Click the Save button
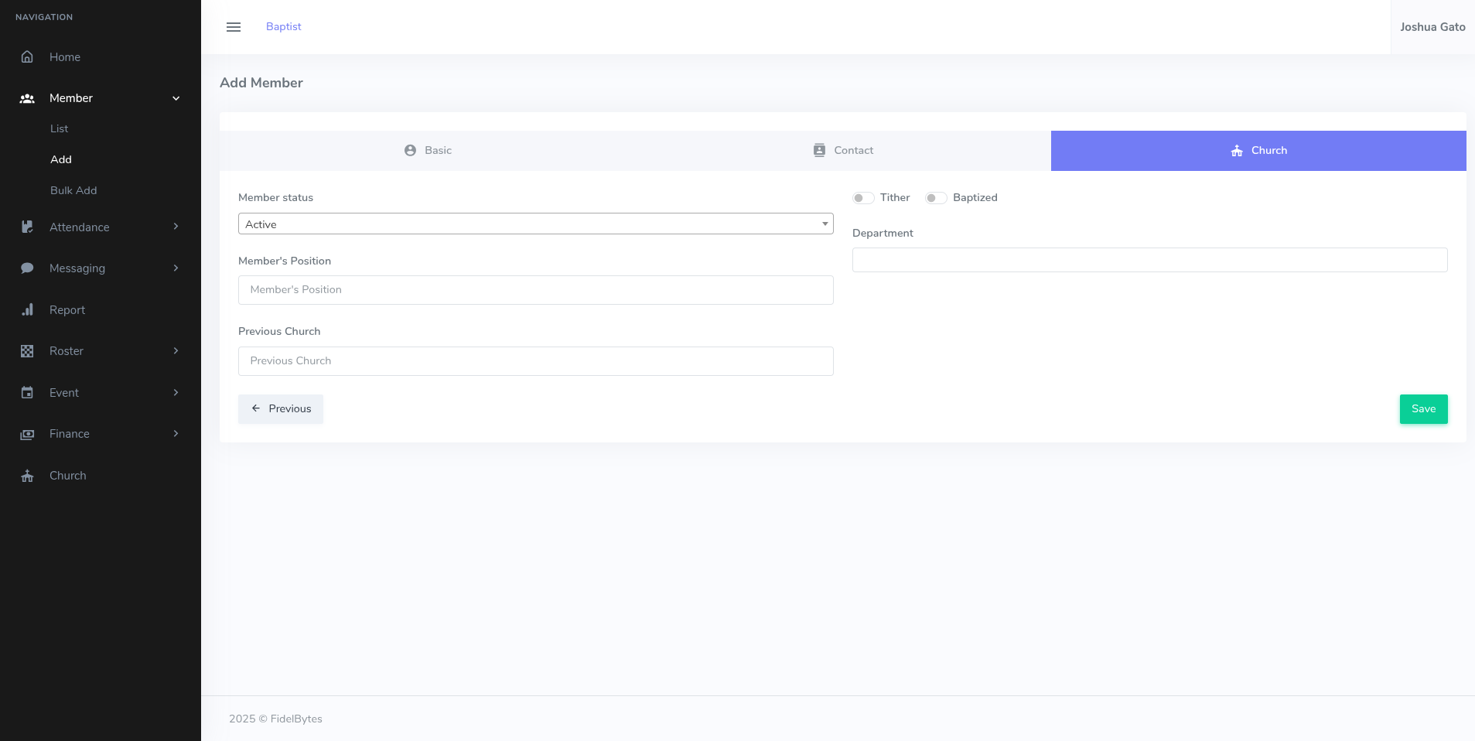This screenshot has height=741, width=1475. (x=1422, y=409)
